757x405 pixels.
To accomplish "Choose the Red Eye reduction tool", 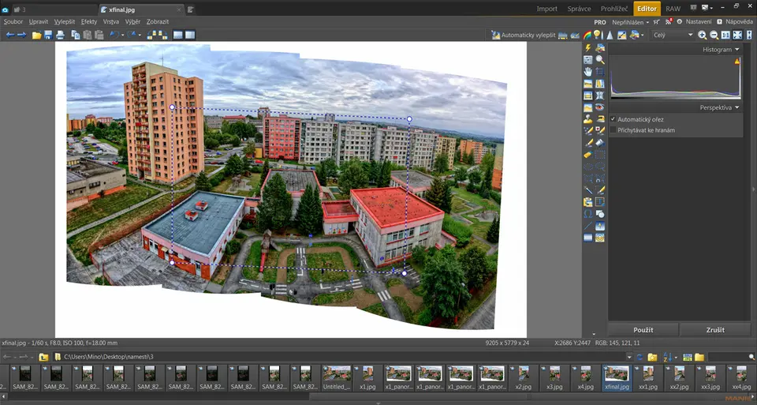I will (x=600, y=107).
